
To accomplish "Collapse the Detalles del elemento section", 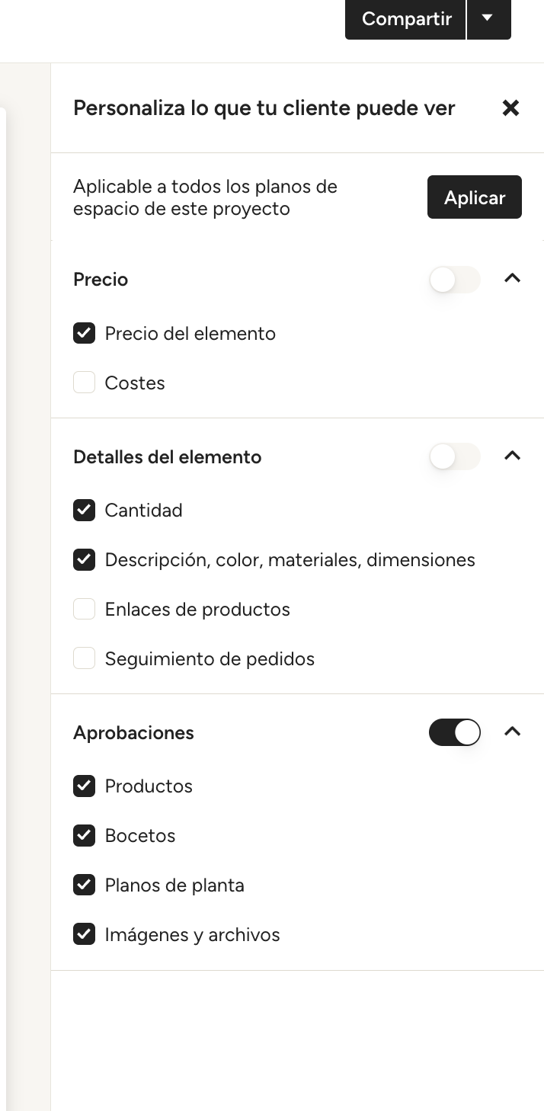I will [513, 456].
